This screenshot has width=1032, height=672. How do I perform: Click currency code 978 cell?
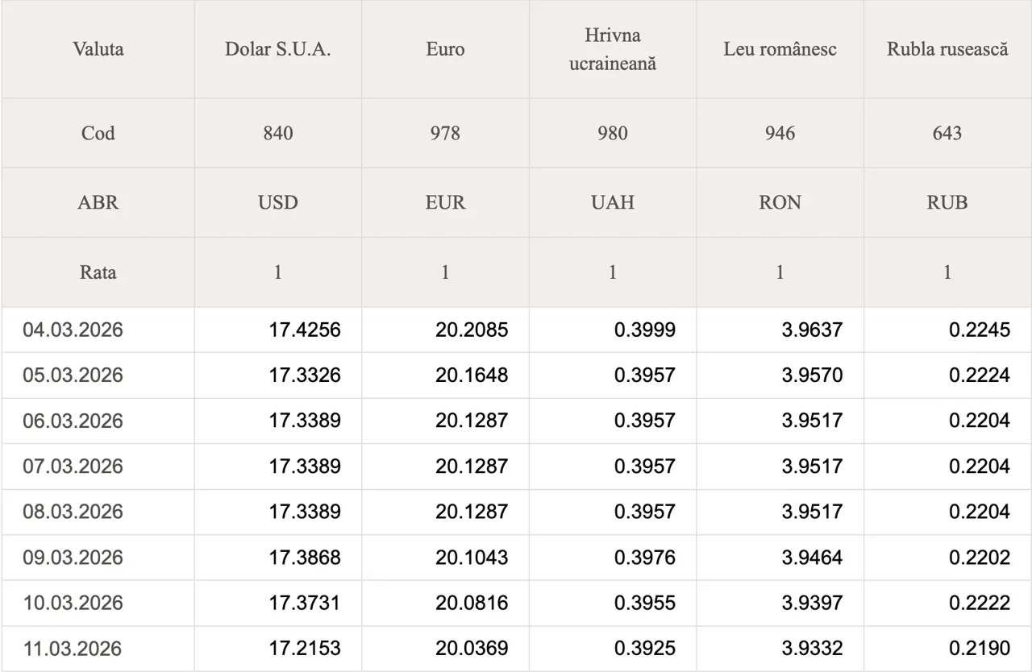point(445,133)
